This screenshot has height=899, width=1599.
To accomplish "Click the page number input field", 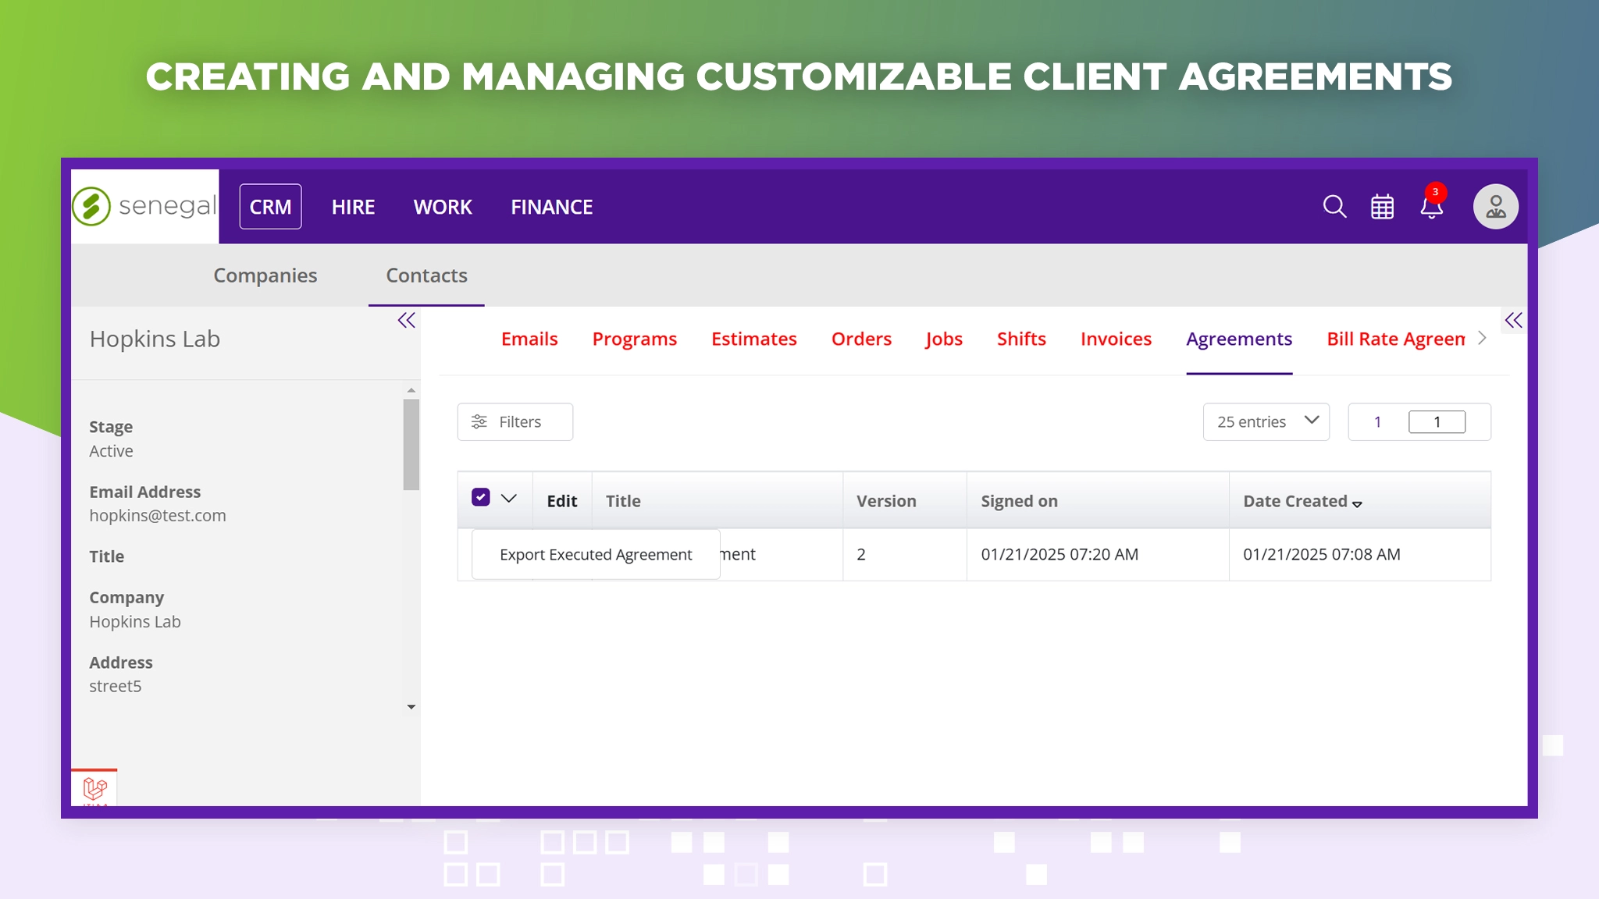I will click(1437, 422).
